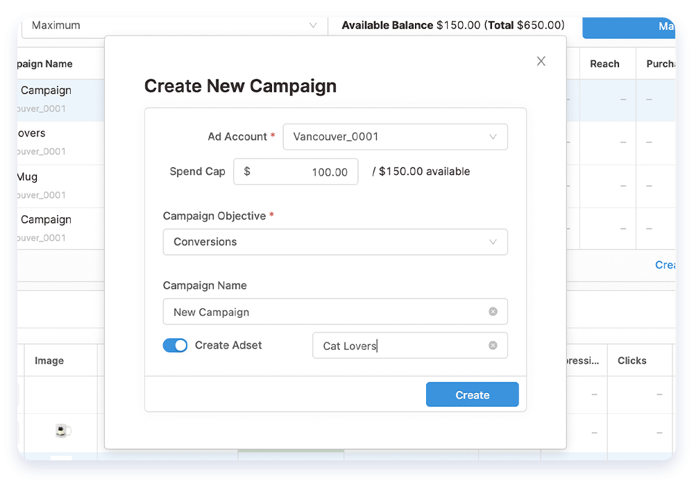
Task: Toggle the Create Adset switch
Action: tap(176, 345)
